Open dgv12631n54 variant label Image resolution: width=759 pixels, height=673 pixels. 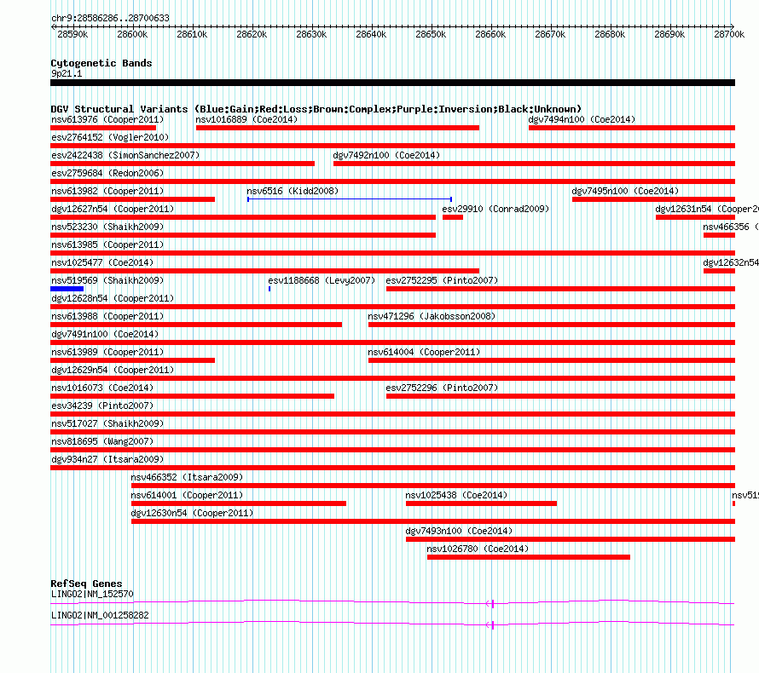pos(707,209)
